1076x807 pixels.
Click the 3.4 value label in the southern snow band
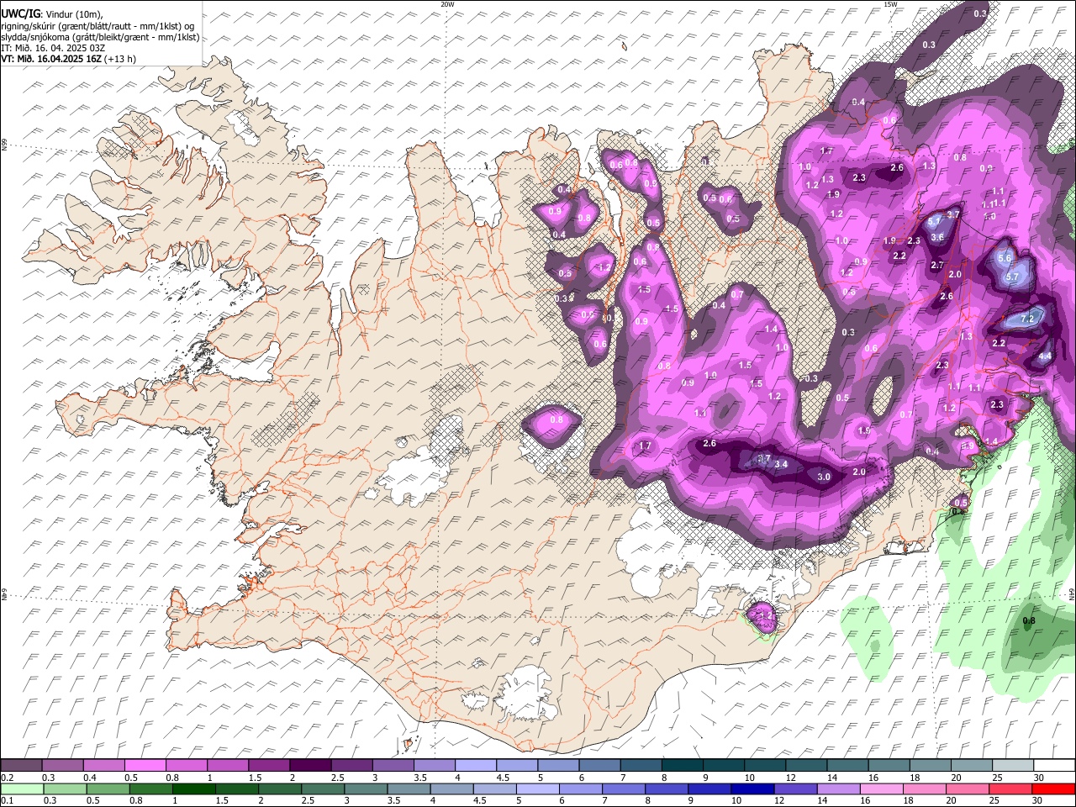tap(781, 464)
